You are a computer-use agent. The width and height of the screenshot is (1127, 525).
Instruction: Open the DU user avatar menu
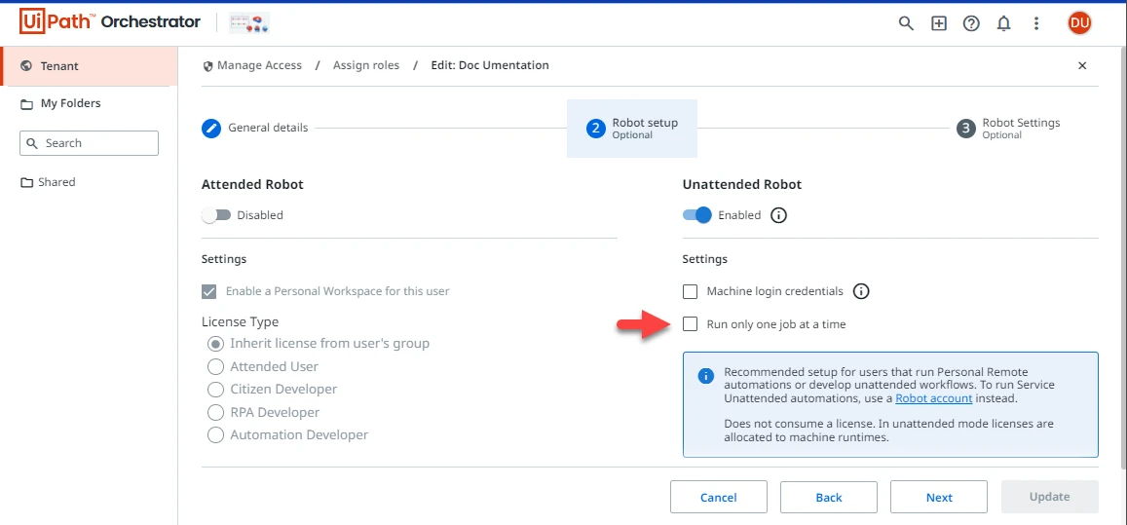tap(1079, 23)
